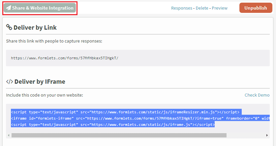
Task: Click the code brackets icon beside Deliver by IFrame
Action: 10,82
